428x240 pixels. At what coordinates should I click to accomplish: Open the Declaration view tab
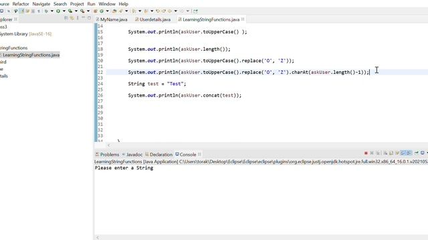159,154
